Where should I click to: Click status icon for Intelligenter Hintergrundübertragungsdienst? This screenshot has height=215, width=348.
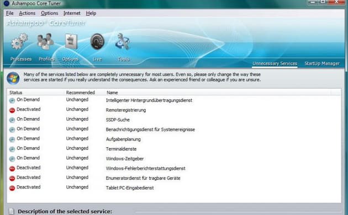pos(12,100)
